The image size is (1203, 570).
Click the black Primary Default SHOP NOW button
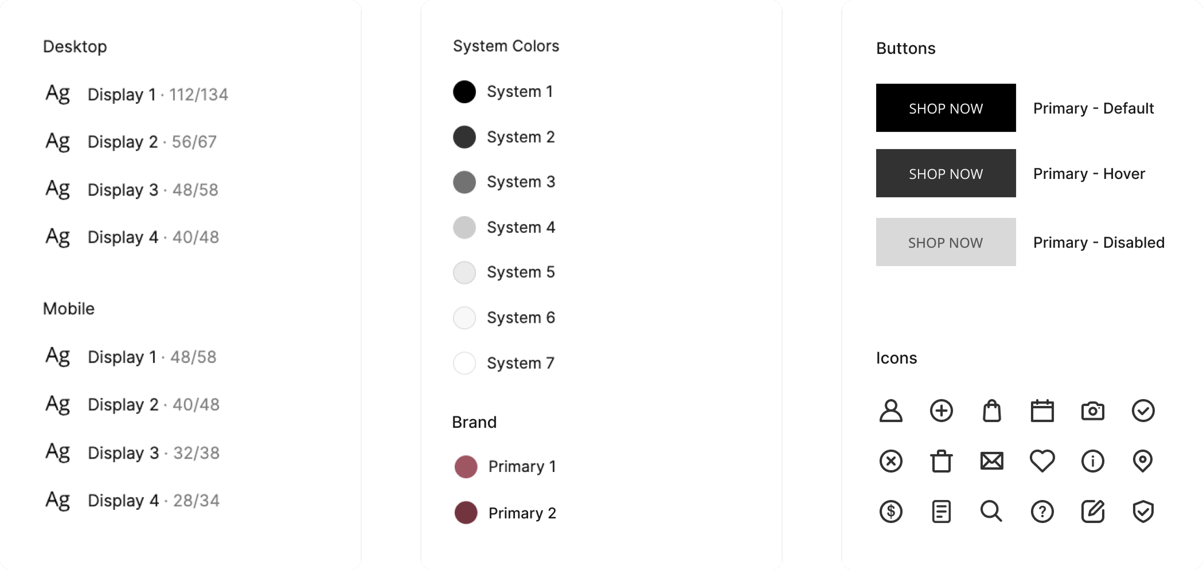click(x=946, y=108)
